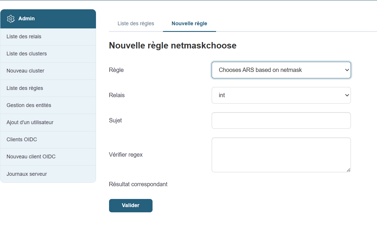Open Gestion des entités
377x230 pixels.
pyautogui.click(x=29, y=105)
